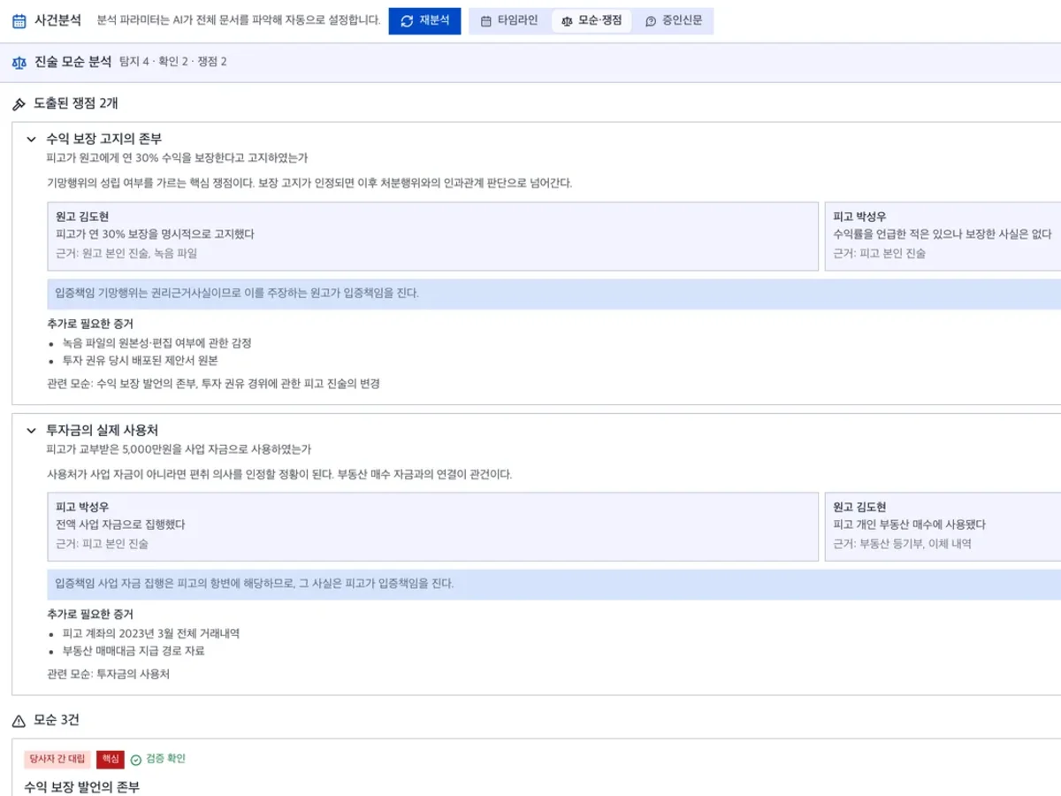1061x796 pixels.
Task: Click the 입증책임 note about 사업 자금 집행
Action: [x=554, y=584]
